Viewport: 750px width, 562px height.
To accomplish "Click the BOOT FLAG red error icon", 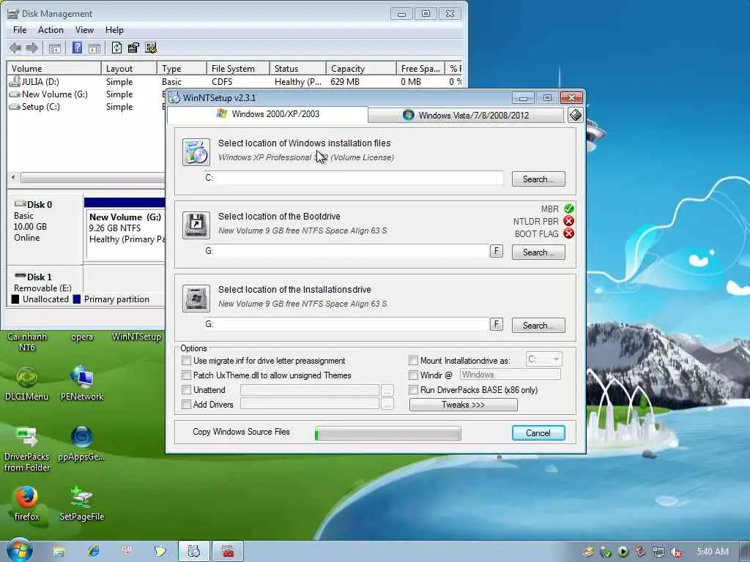I will tap(568, 233).
